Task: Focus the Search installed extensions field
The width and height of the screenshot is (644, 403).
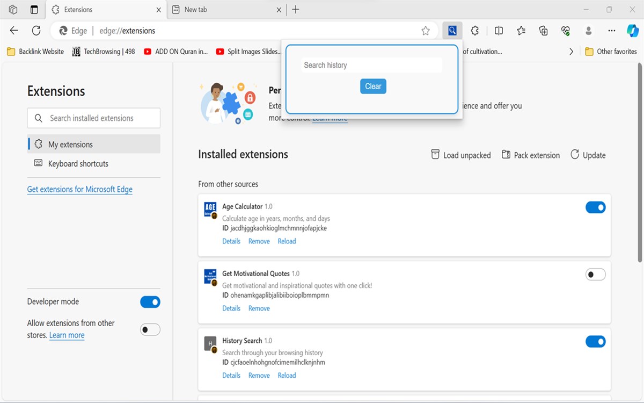Action: coord(94,118)
